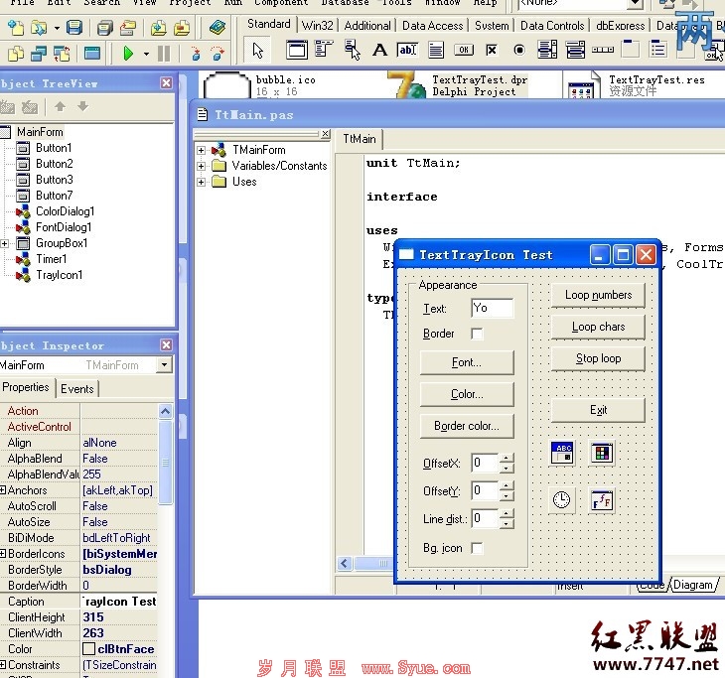
Task: Expand the Uses node in explorer
Action: pyautogui.click(x=202, y=182)
